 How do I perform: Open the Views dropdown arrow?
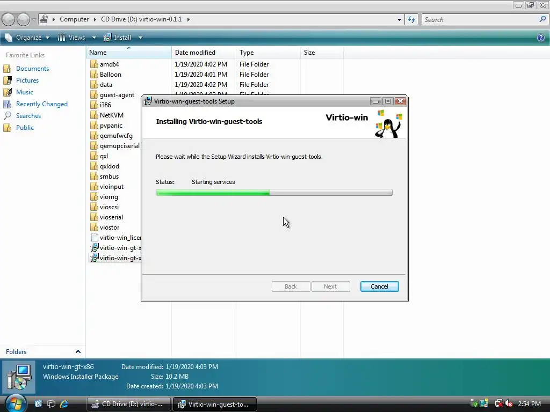coord(94,38)
